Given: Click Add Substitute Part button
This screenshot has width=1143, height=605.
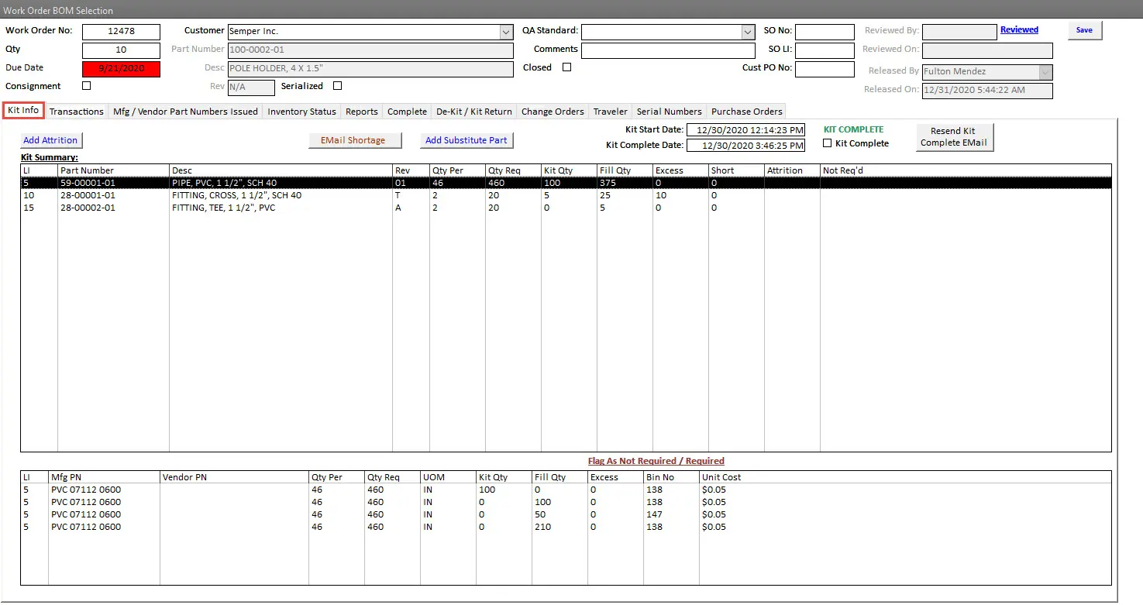Looking at the screenshot, I should point(466,140).
